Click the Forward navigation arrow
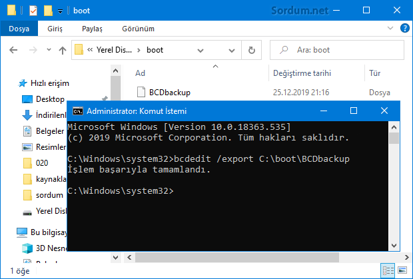413x279 pixels. point(33,50)
